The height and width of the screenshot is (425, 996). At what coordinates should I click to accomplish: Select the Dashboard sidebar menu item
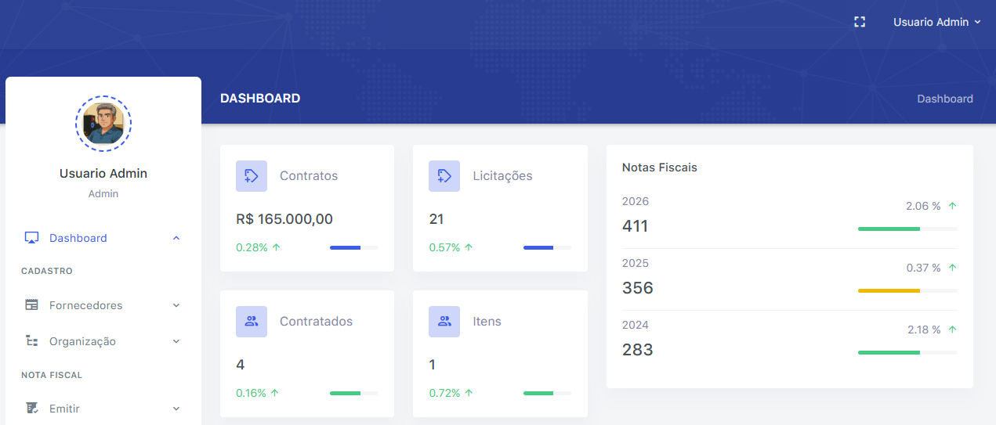(78, 238)
